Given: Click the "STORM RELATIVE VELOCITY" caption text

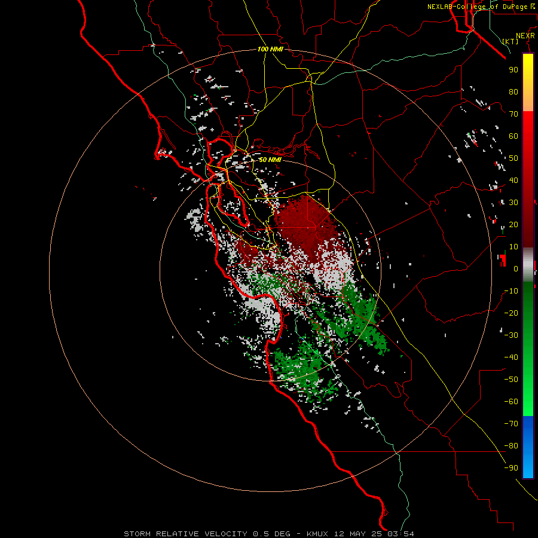Looking at the screenshot, I should (x=185, y=534).
